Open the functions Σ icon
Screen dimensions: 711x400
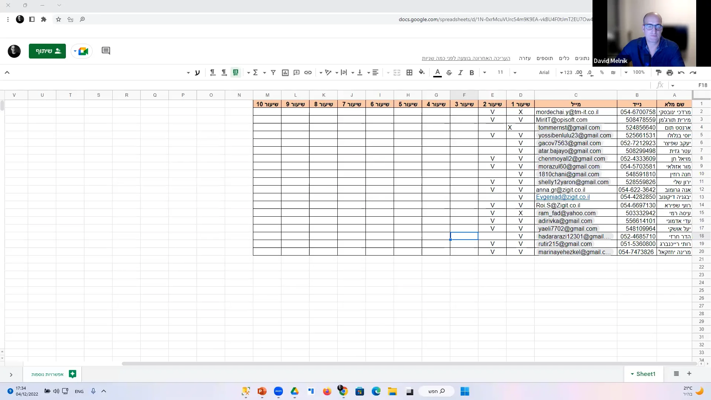pos(256,72)
